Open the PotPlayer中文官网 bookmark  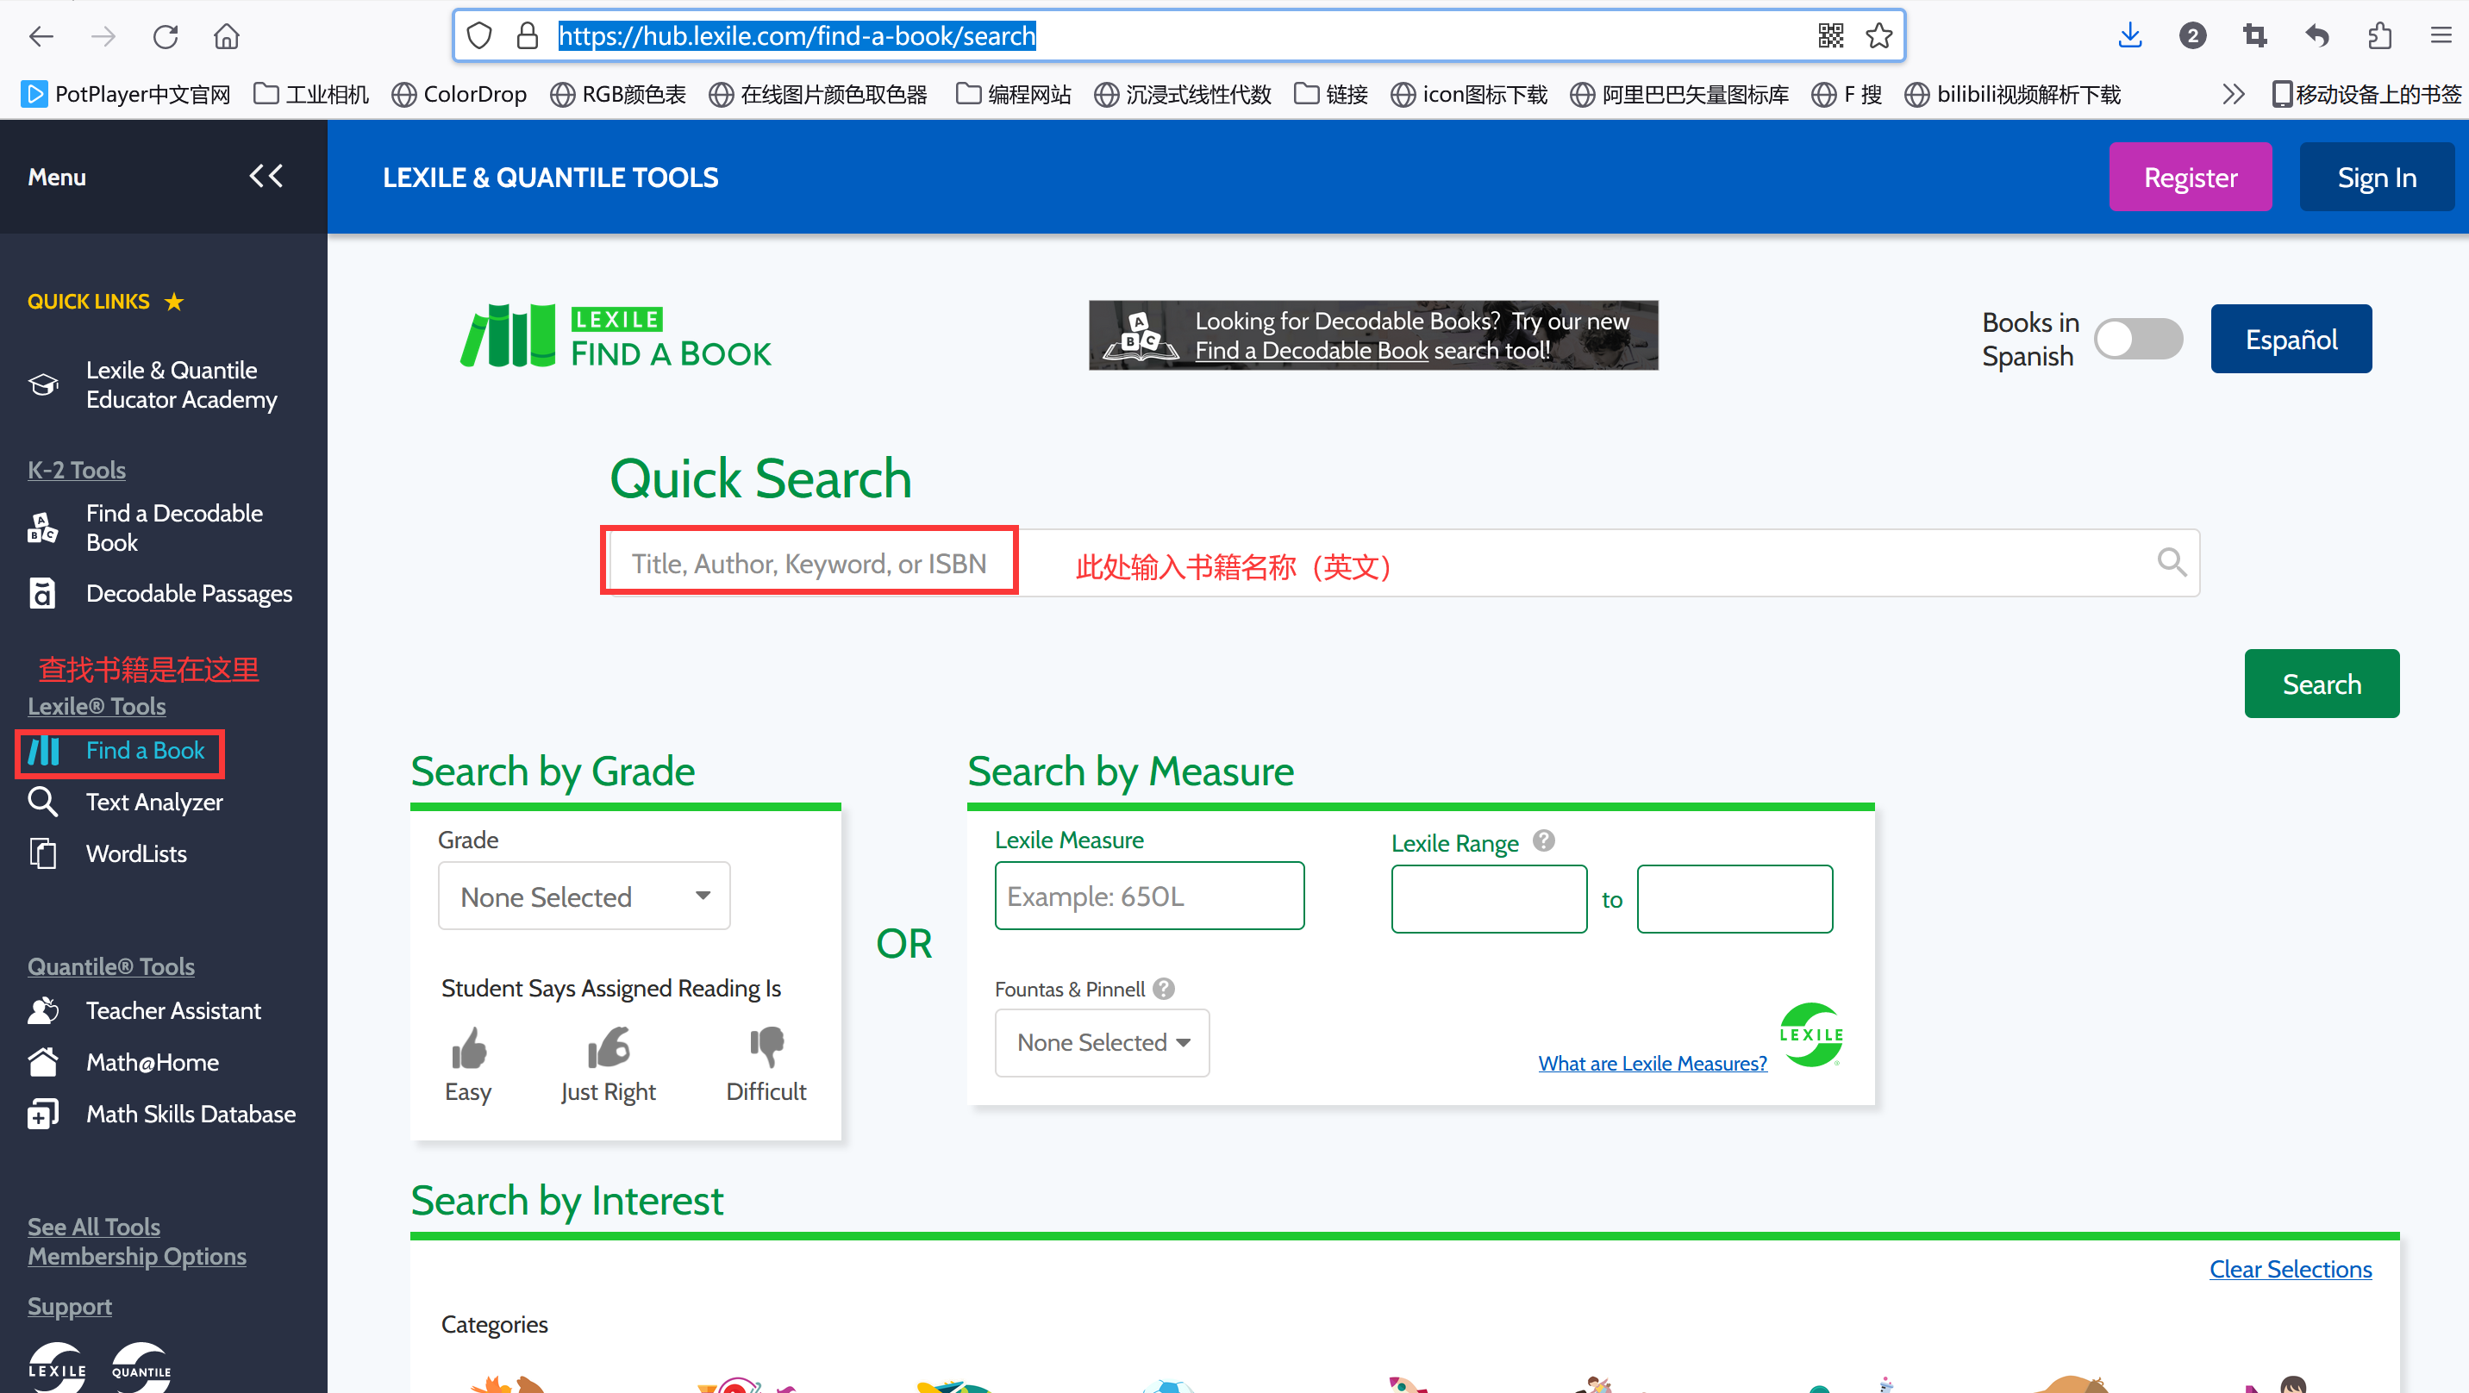127,94
